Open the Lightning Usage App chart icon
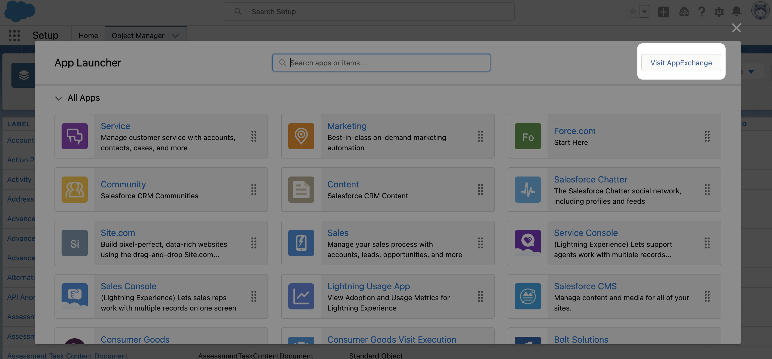This screenshot has width=772, height=359. (301, 296)
